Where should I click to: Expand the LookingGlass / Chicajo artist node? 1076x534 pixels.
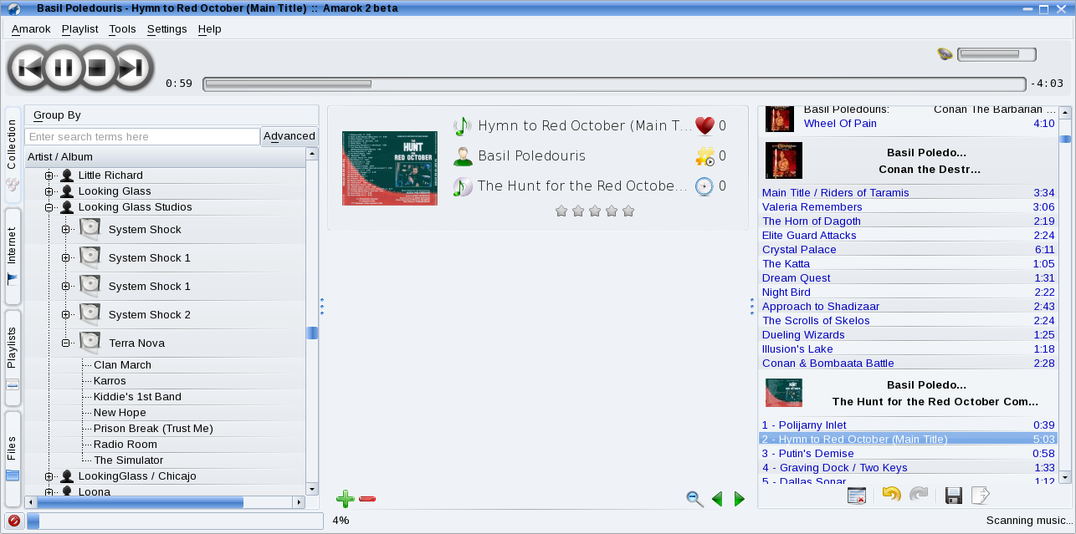pos(49,476)
